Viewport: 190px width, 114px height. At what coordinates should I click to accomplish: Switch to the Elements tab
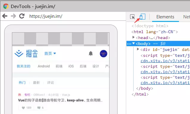(x=165, y=17)
